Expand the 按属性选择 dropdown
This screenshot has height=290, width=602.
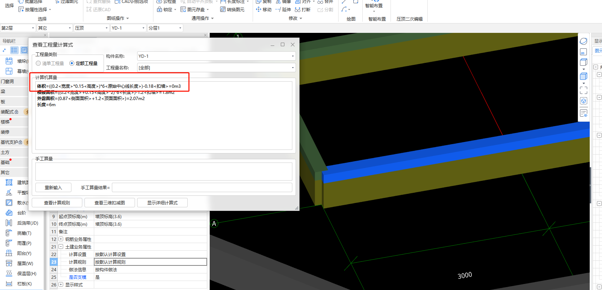50,10
